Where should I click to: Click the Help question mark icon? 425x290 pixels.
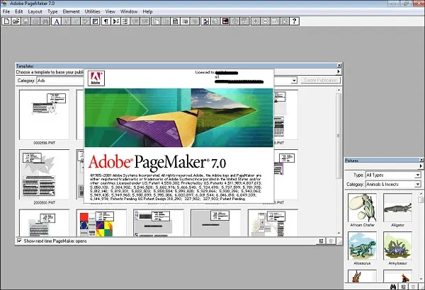point(295,21)
